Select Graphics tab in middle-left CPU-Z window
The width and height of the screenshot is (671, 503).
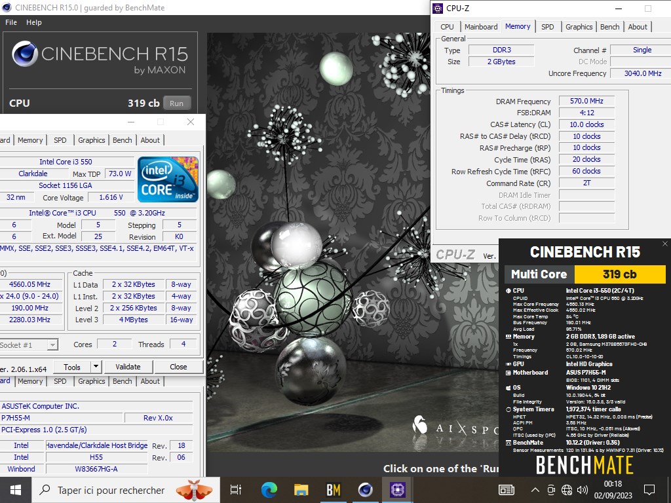(x=91, y=140)
